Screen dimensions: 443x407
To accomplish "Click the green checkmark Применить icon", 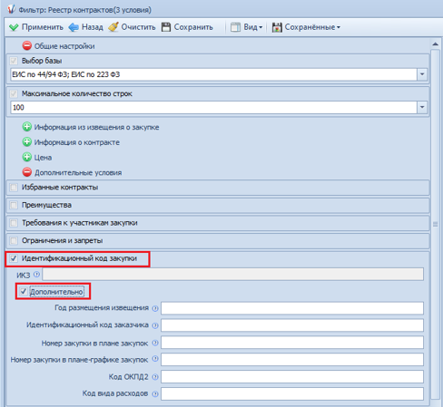I will coord(14,27).
